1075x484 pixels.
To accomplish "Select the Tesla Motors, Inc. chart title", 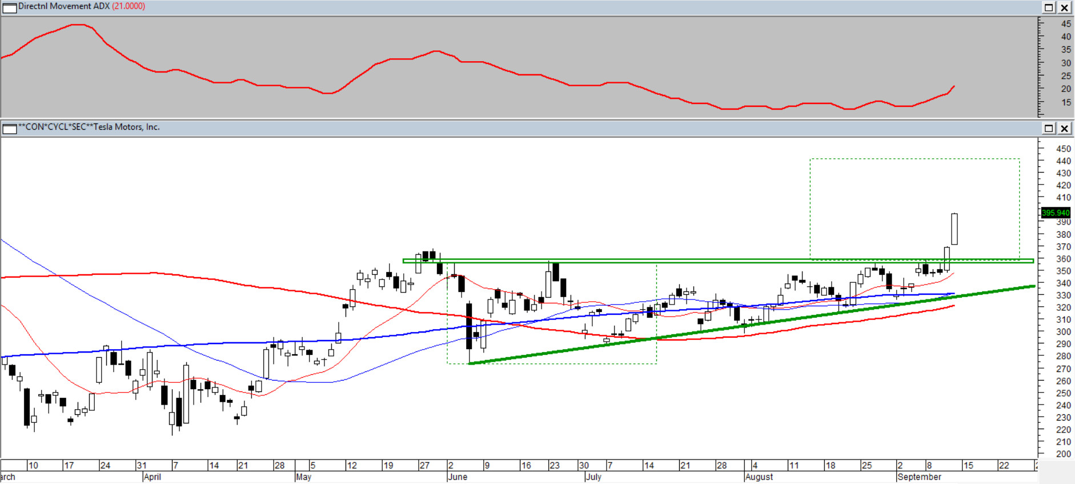I will (89, 127).
